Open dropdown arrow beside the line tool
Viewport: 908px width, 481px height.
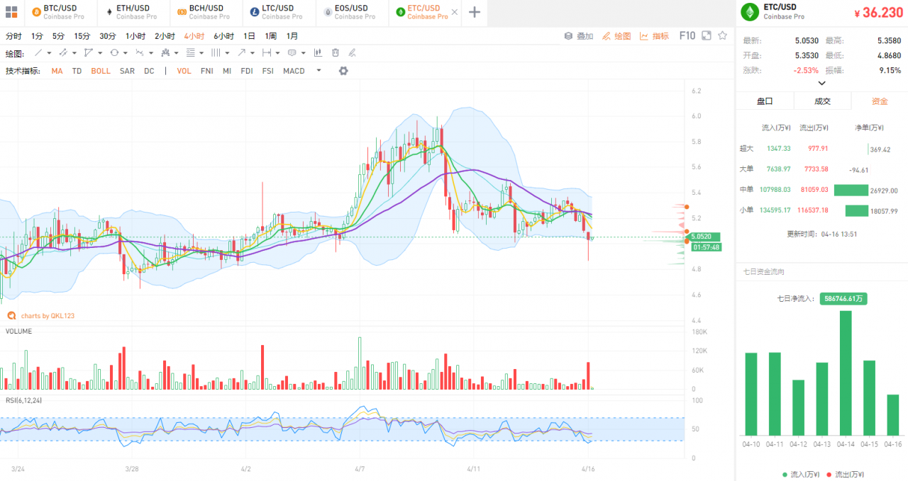click(x=49, y=53)
